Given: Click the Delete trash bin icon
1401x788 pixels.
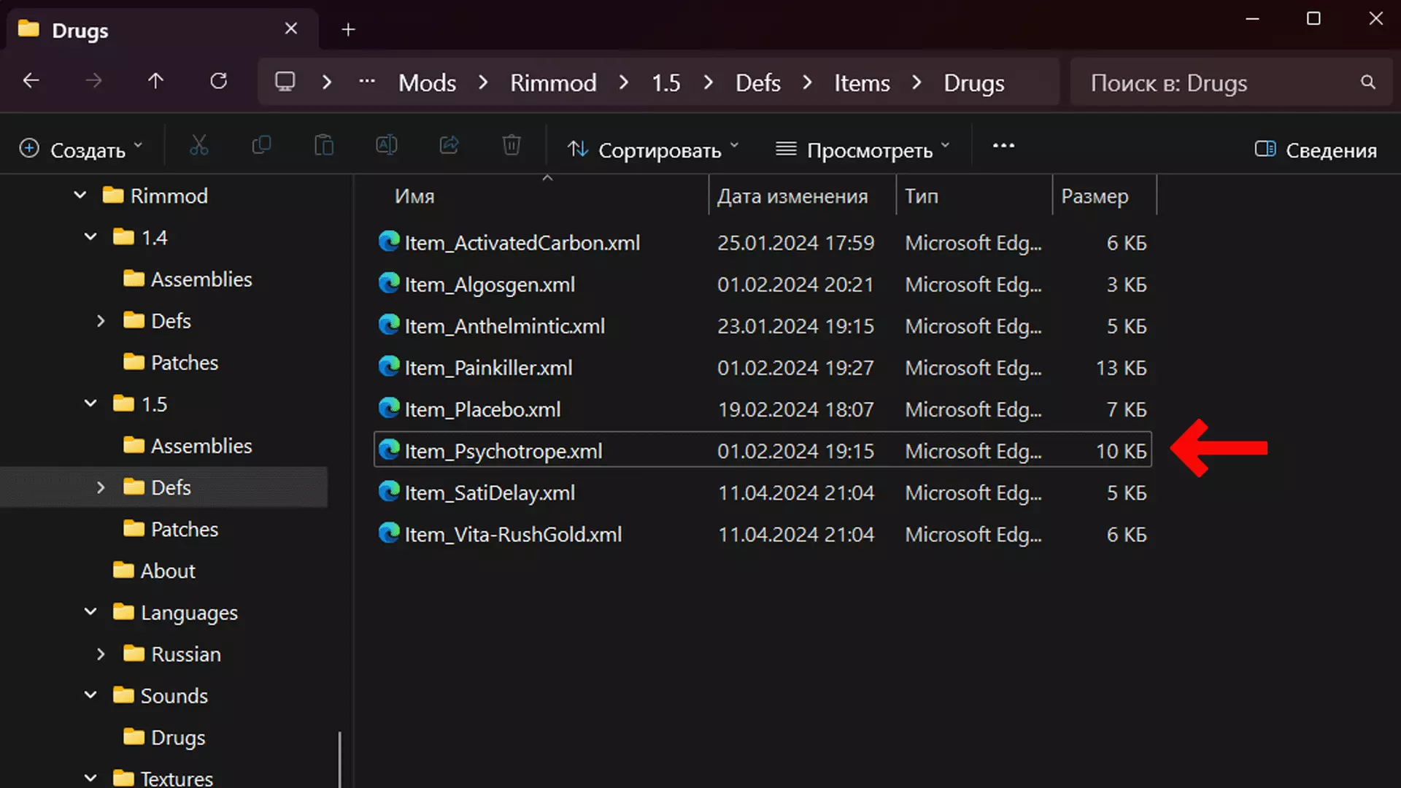Looking at the screenshot, I should 512,146.
